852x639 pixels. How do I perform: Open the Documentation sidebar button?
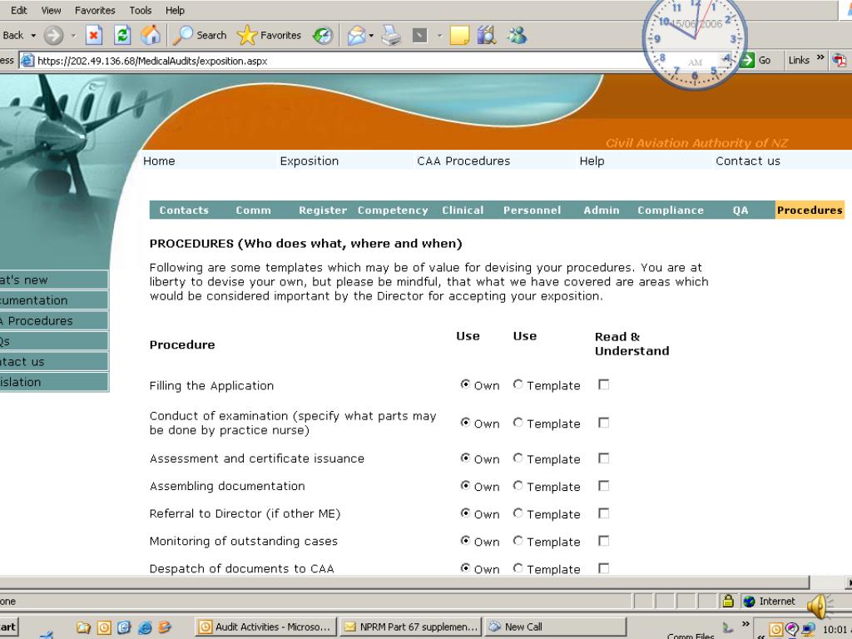click(54, 300)
